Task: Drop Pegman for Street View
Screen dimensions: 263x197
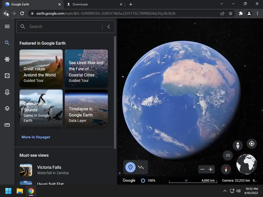Action: 238,145
